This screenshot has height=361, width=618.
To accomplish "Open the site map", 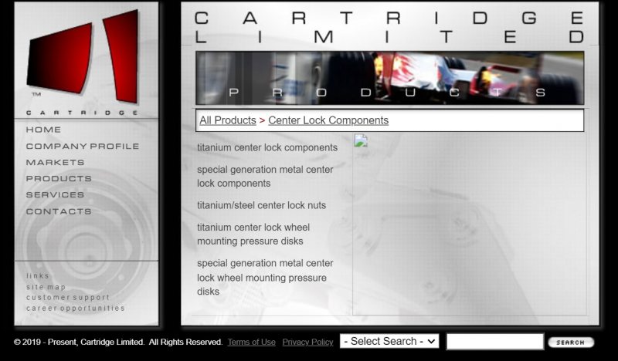I will tap(46, 287).
